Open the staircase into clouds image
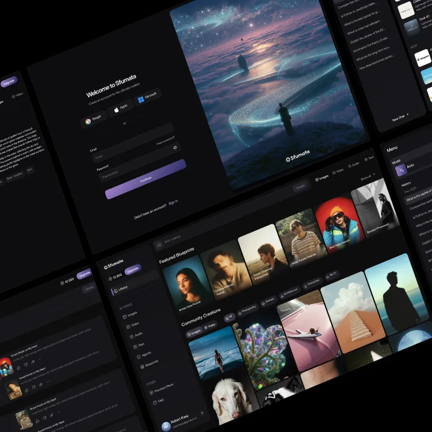Screen dimensions: 432x432 353,312
